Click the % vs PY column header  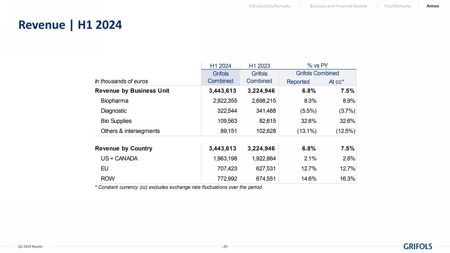[x=317, y=65]
